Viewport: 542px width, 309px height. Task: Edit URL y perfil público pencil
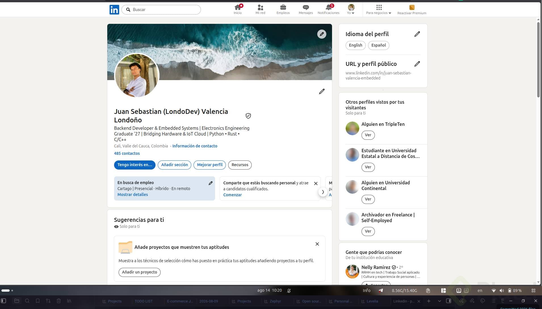pyautogui.click(x=417, y=64)
